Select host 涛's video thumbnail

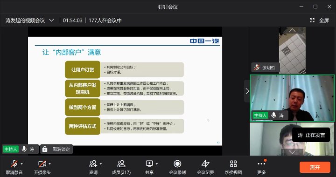click(x=292, y=98)
